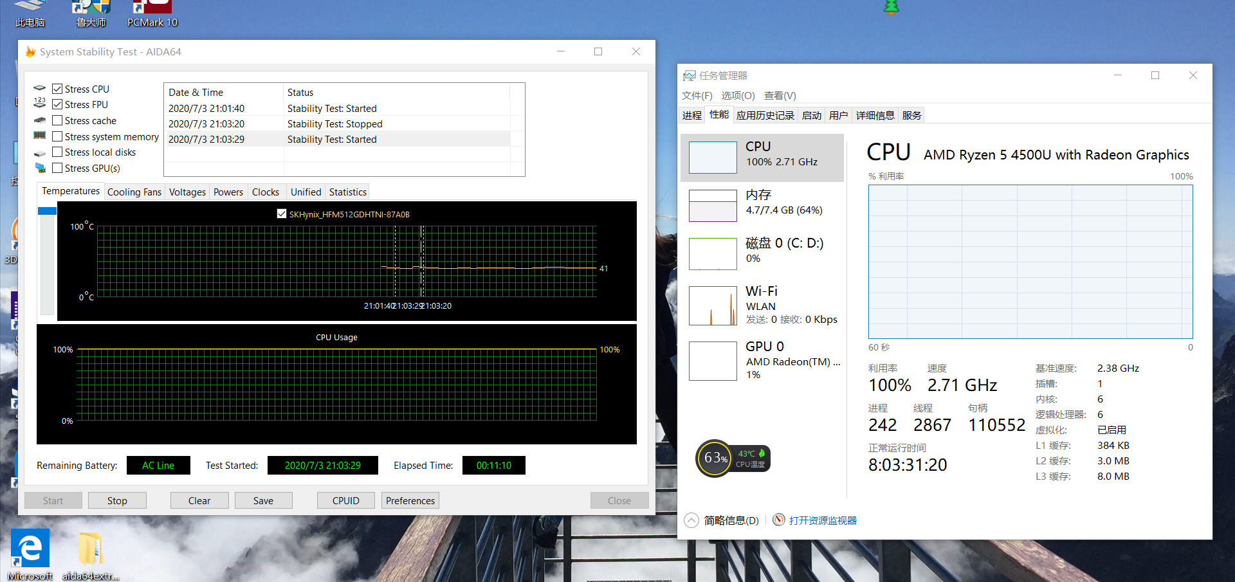
Task: Select the 内存 memory panel in sidebar
Action: [x=762, y=205]
